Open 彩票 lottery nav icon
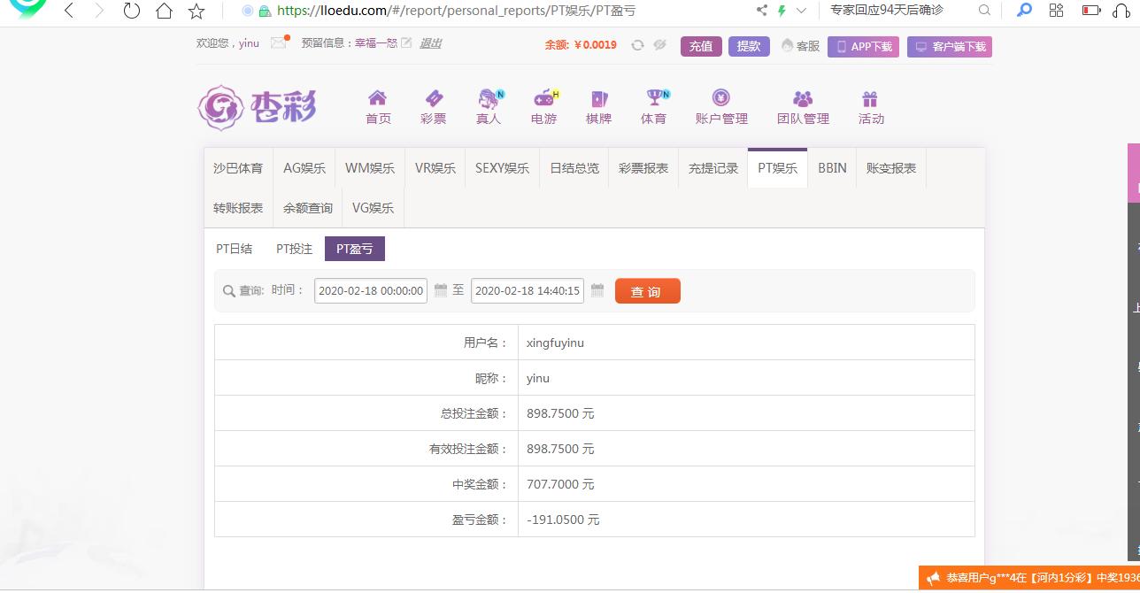 [434, 107]
